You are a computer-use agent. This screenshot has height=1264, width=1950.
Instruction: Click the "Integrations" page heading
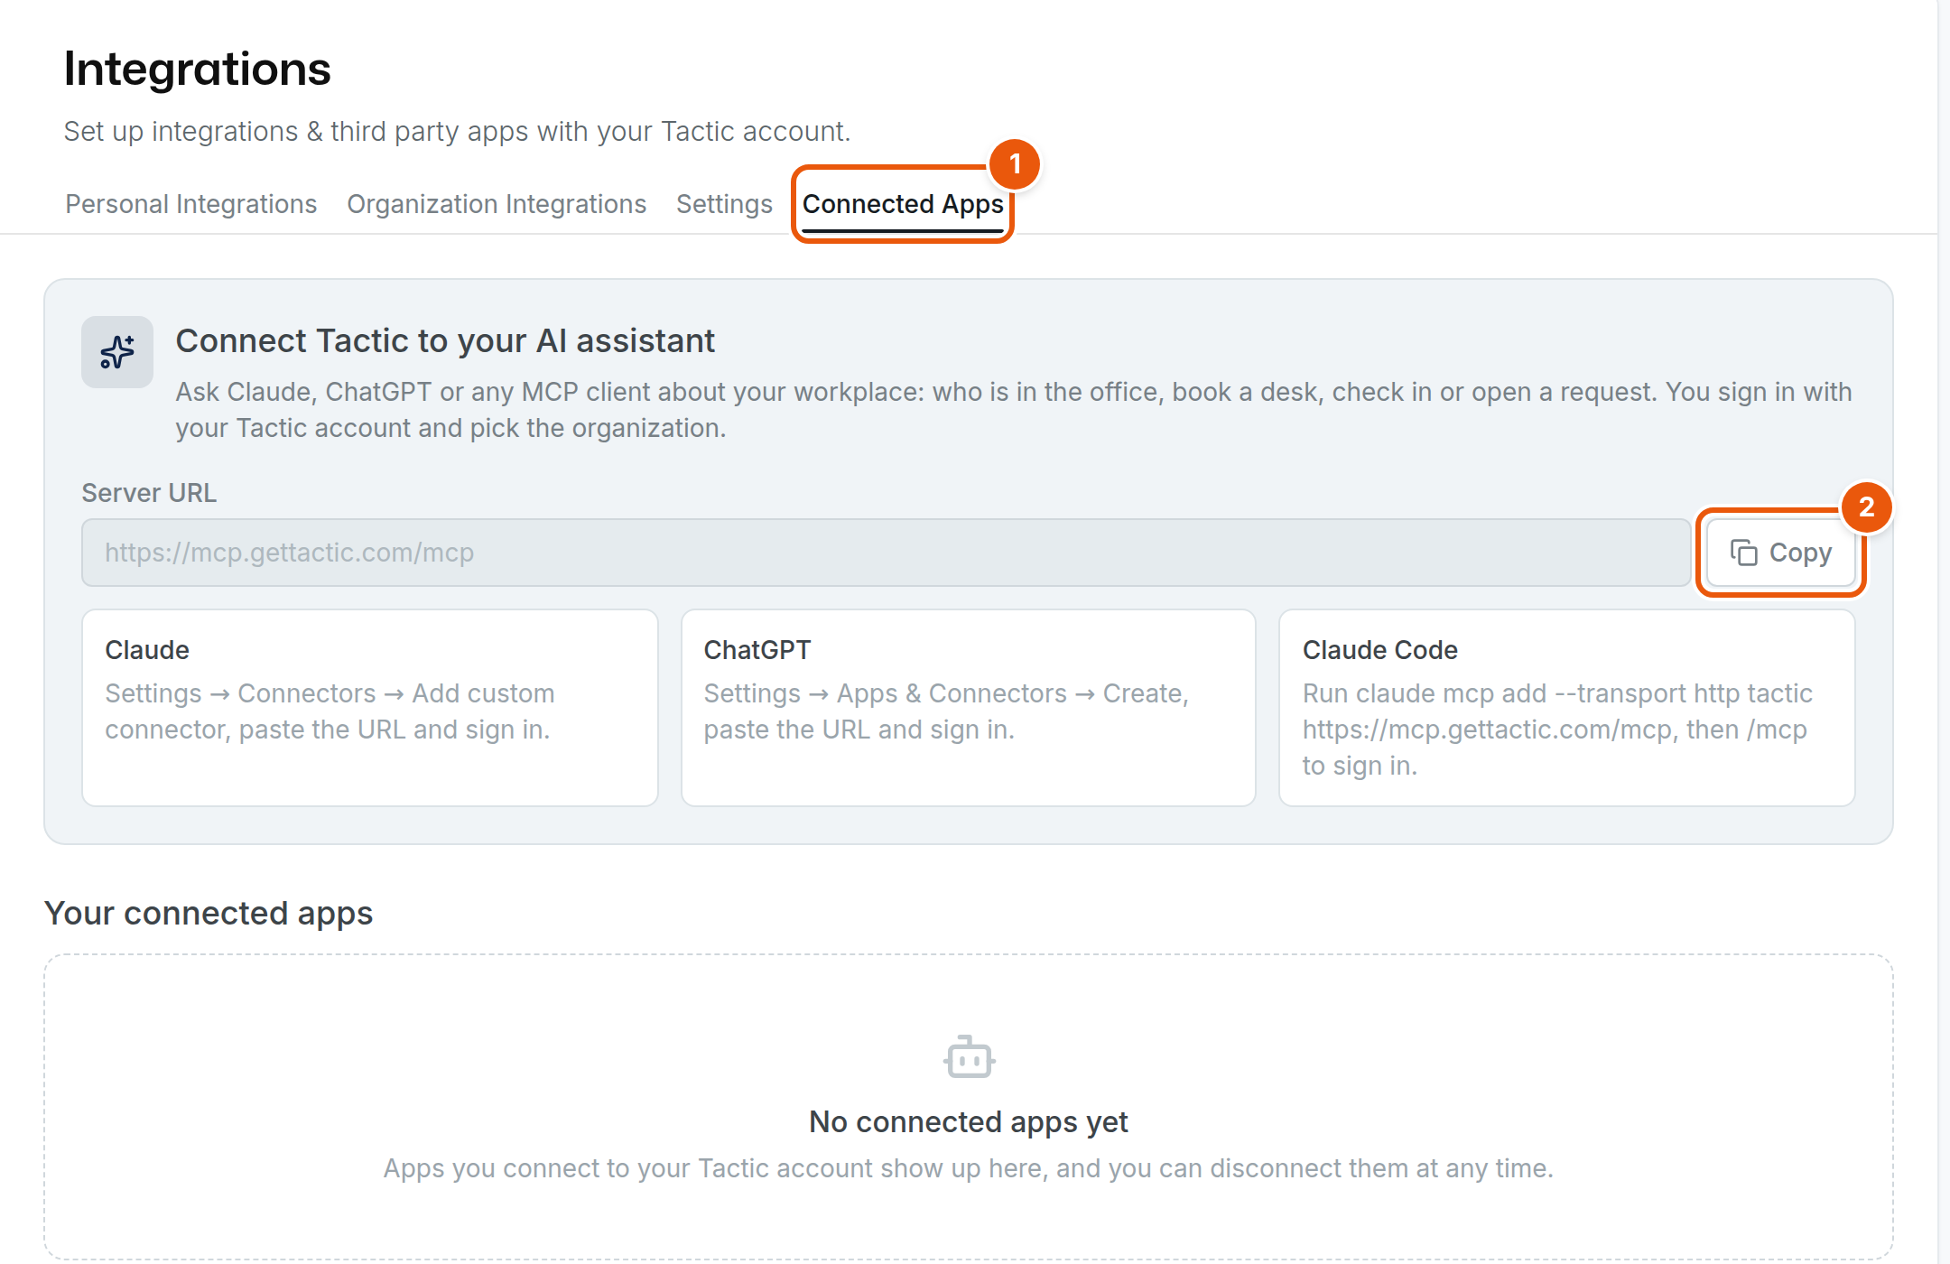[x=198, y=69]
